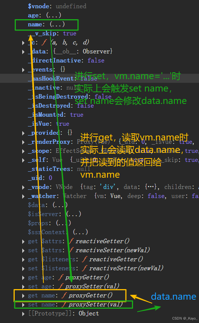Select the _hasHookEvent row
199x323 pixels.
(x=99, y=78)
